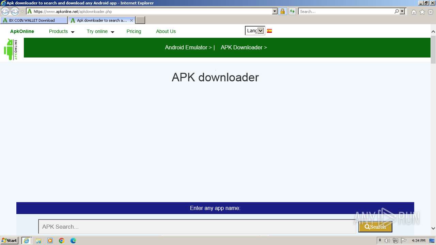The width and height of the screenshot is (436, 245).
Task: Click the page scroll-down arrow
Action: [x=433, y=228]
